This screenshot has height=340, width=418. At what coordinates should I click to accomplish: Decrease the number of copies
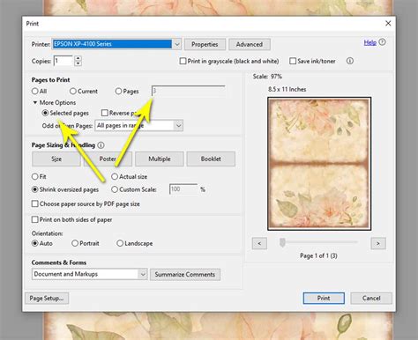(78, 63)
